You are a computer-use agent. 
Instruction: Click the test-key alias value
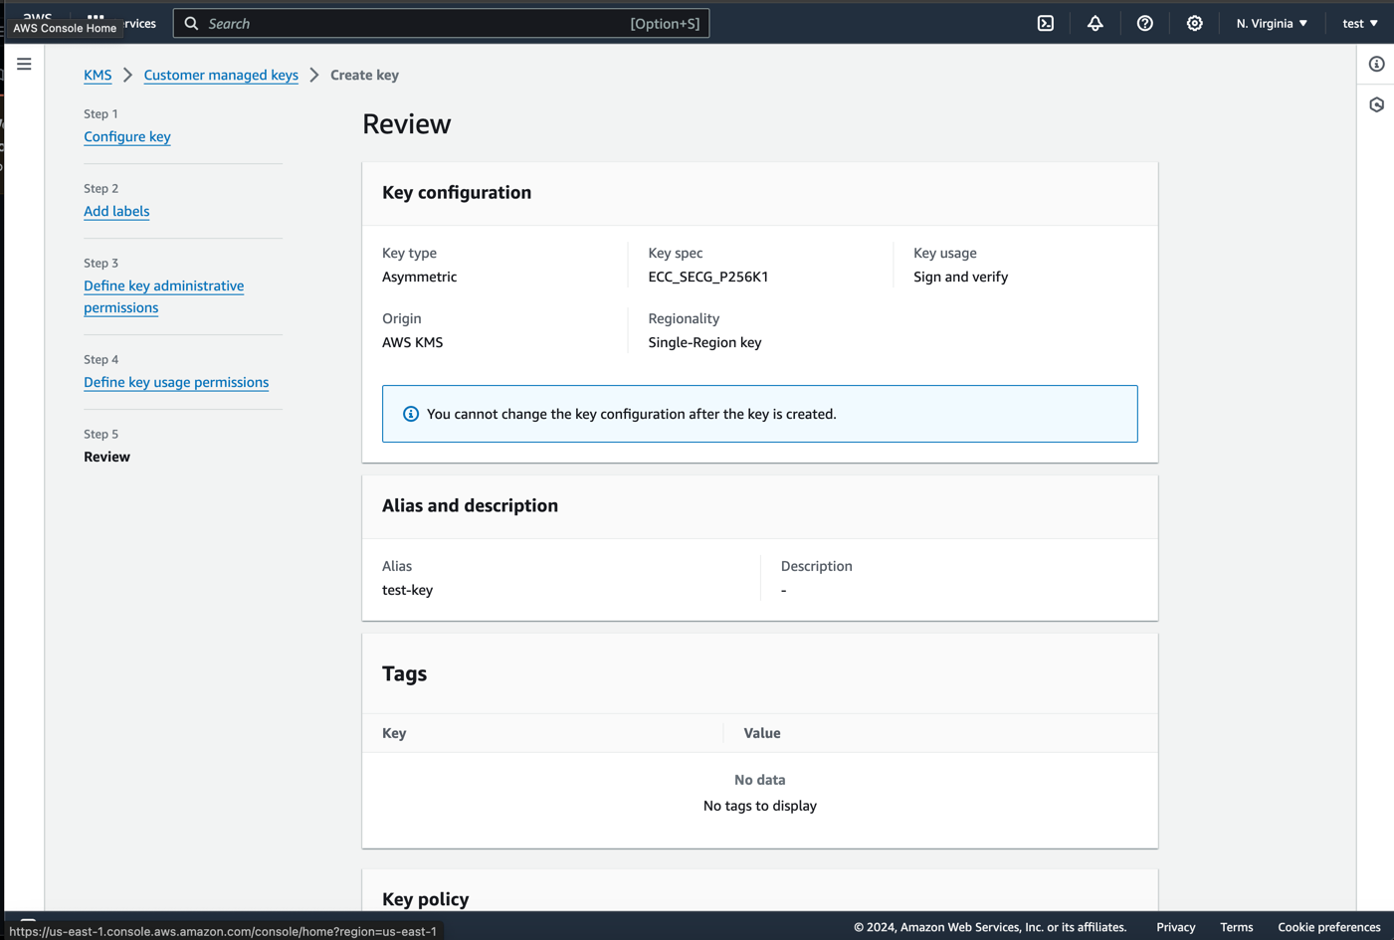click(408, 590)
